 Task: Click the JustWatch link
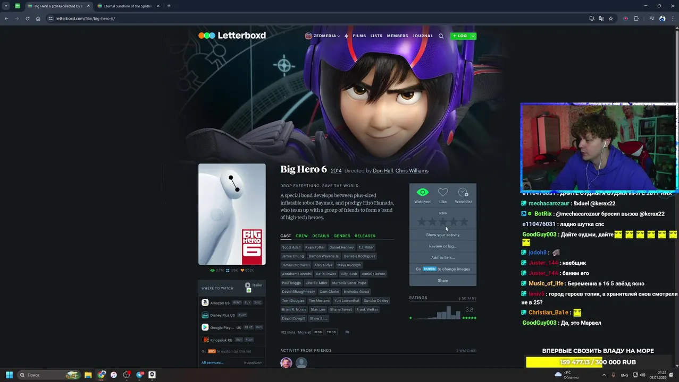pyautogui.click(x=253, y=363)
